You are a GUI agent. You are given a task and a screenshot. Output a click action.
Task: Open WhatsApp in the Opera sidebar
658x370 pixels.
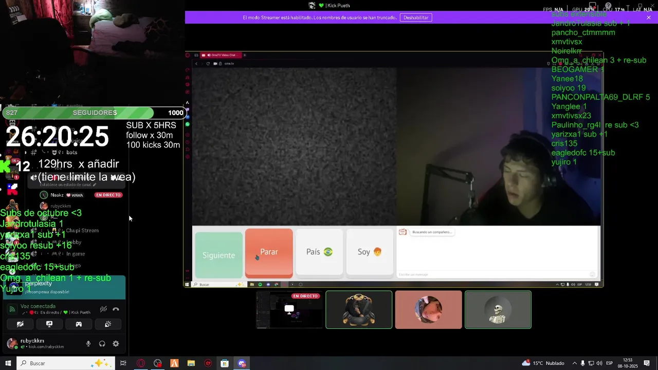pyautogui.click(x=188, y=124)
